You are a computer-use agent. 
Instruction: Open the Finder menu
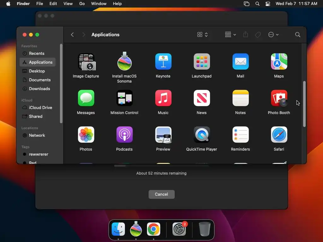(x=23, y=3)
